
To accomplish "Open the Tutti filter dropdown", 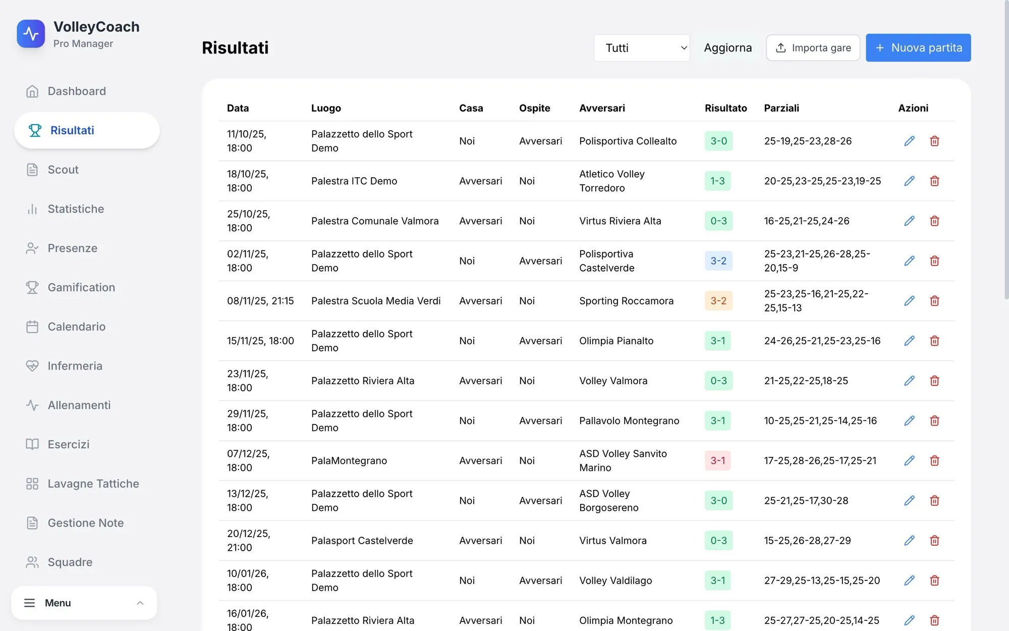I will coord(642,48).
